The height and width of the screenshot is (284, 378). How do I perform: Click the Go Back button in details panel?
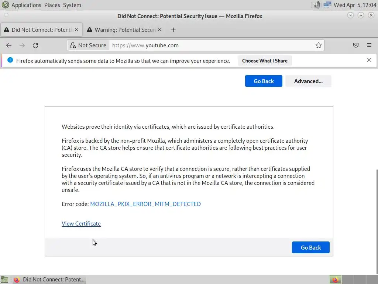pos(311,247)
